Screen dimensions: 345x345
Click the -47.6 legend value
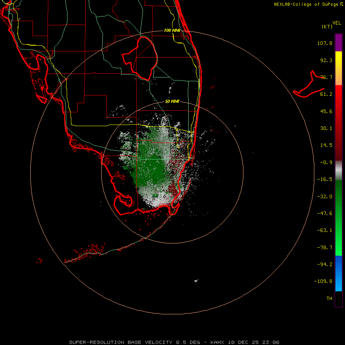coord(325,214)
